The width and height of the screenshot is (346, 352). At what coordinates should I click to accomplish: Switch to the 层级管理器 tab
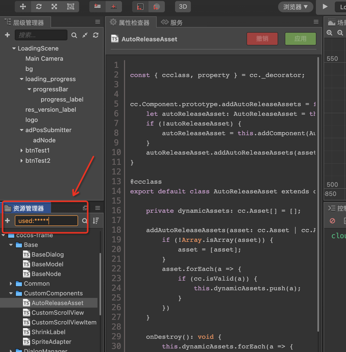(x=25, y=22)
